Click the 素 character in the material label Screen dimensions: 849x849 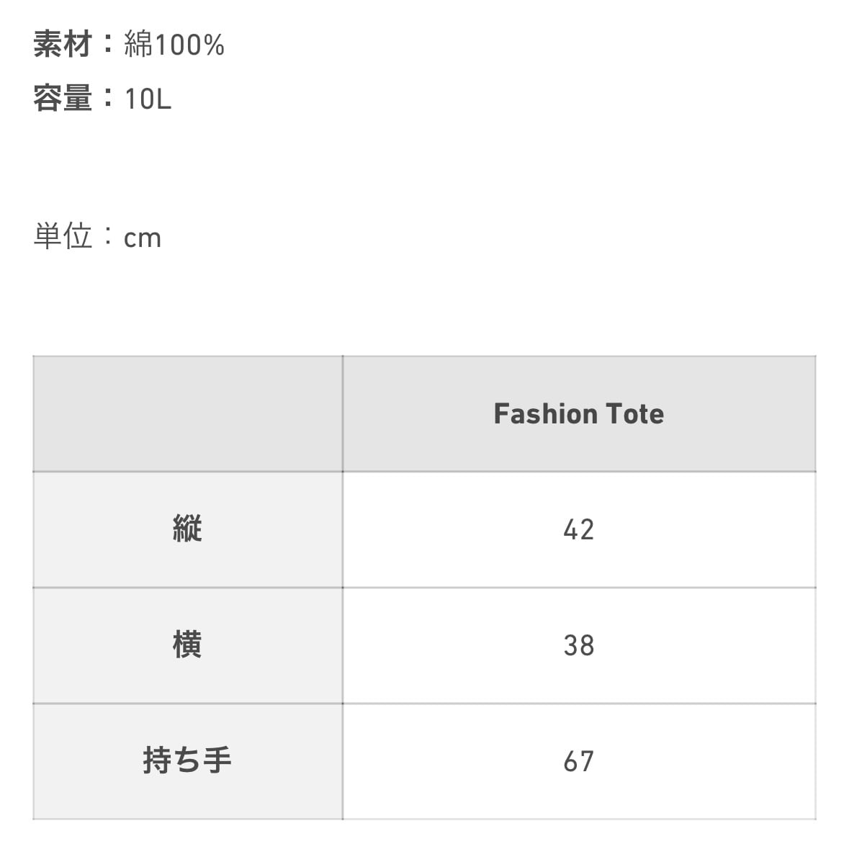[48, 45]
